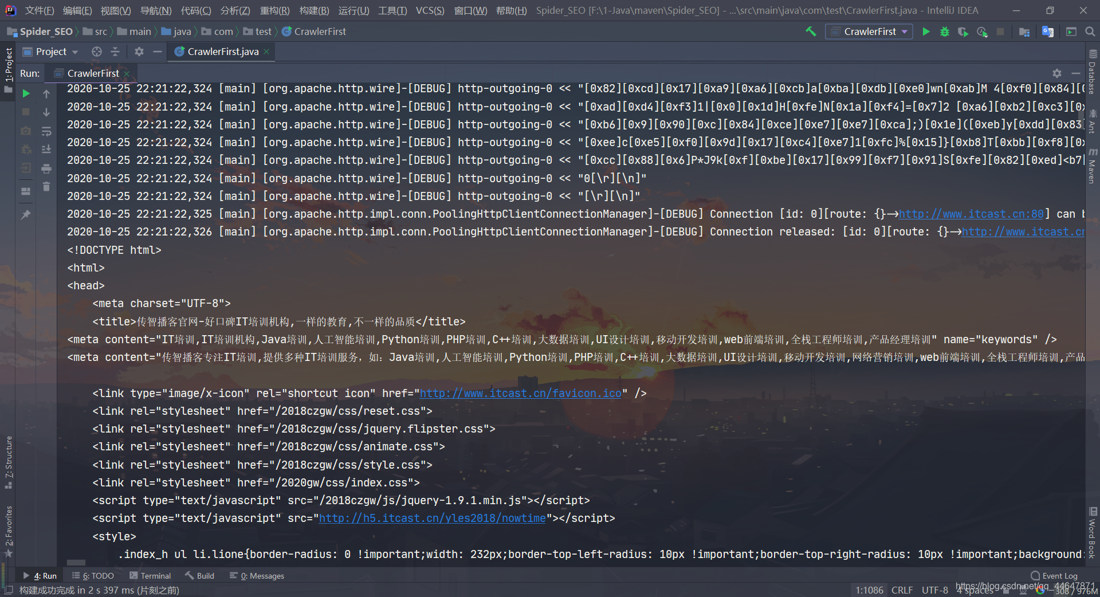Image resolution: width=1100 pixels, height=597 pixels.
Task: Open the h5.itcast.cn nowtime link
Action: click(x=432, y=518)
